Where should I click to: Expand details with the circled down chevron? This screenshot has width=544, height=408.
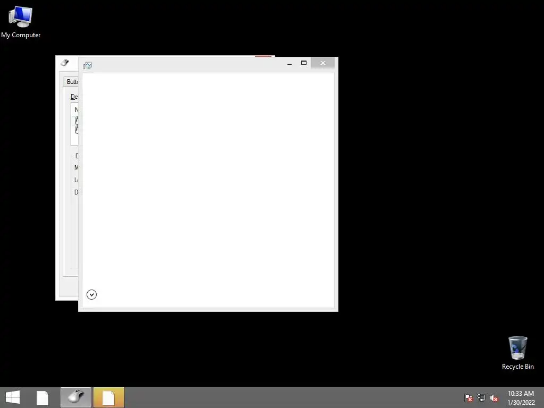(91, 294)
